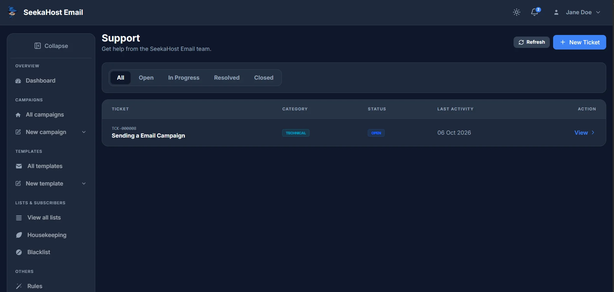Open New template menu label
This screenshot has width=614, height=292.
[x=44, y=184]
